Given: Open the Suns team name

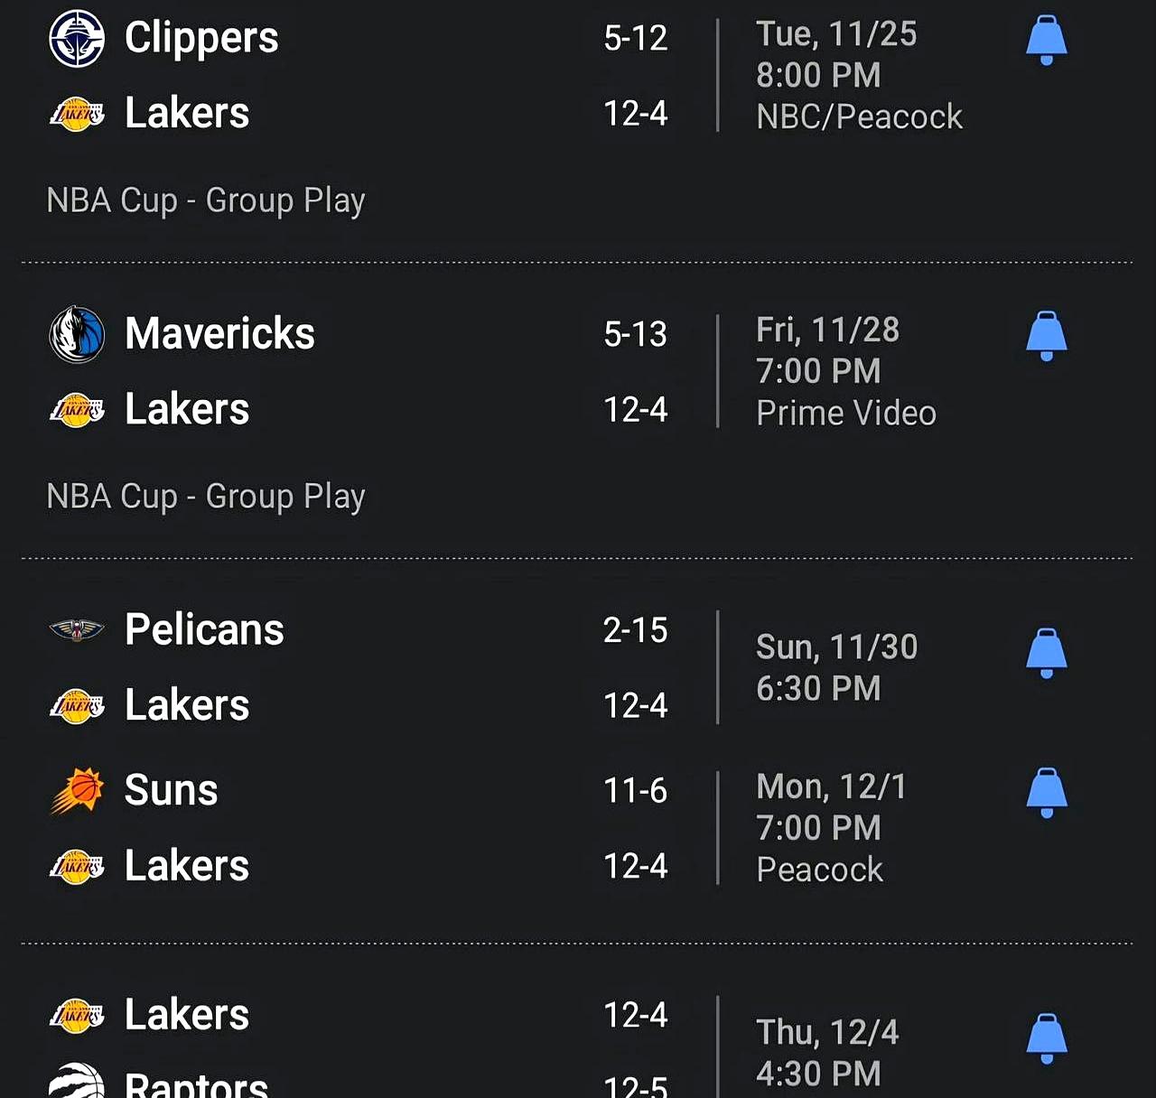Looking at the screenshot, I should (x=171, y=790).
